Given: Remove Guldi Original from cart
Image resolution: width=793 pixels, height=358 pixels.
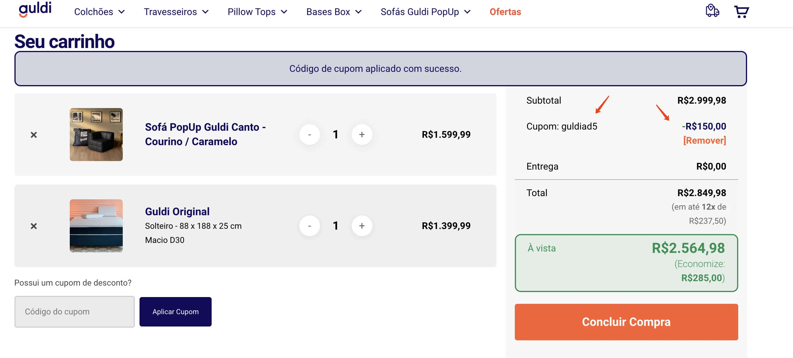Looking at the screenshot, I should click(34, 226).
